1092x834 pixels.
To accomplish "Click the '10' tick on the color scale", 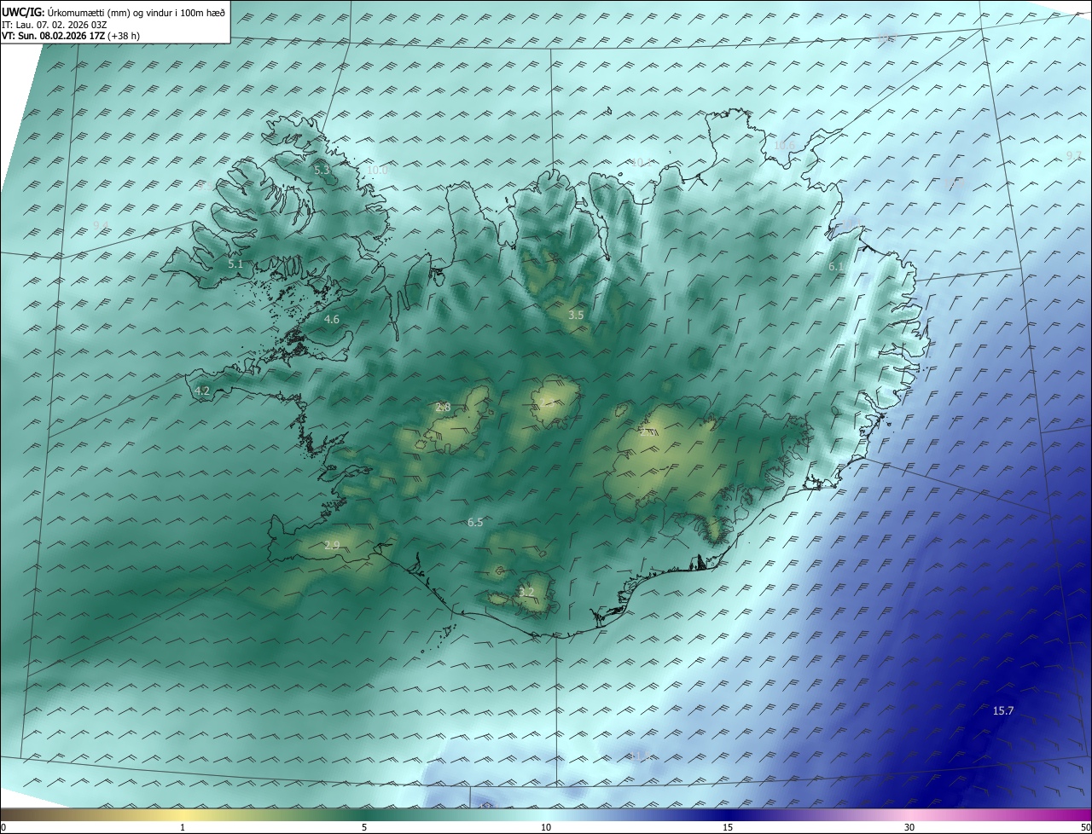I will pos(546,827).
